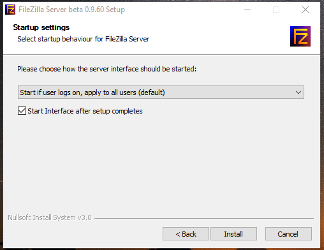Click the 'Nullsoft Install System v3.0' text

(50, 217)
